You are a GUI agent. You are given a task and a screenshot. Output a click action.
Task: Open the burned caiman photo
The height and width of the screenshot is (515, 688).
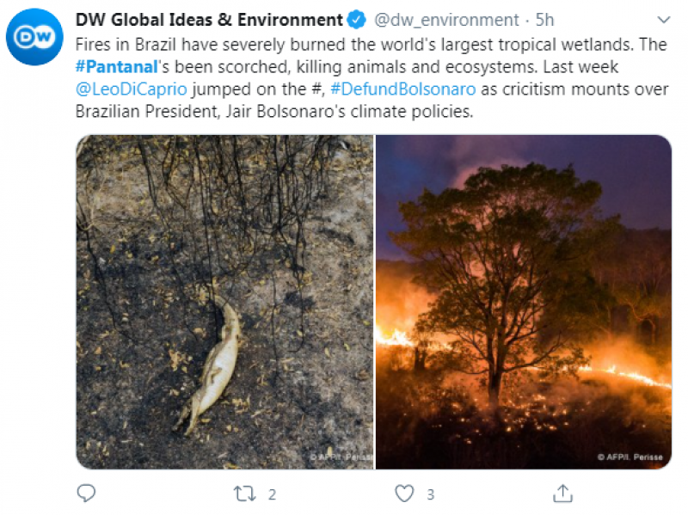(224, 301)
